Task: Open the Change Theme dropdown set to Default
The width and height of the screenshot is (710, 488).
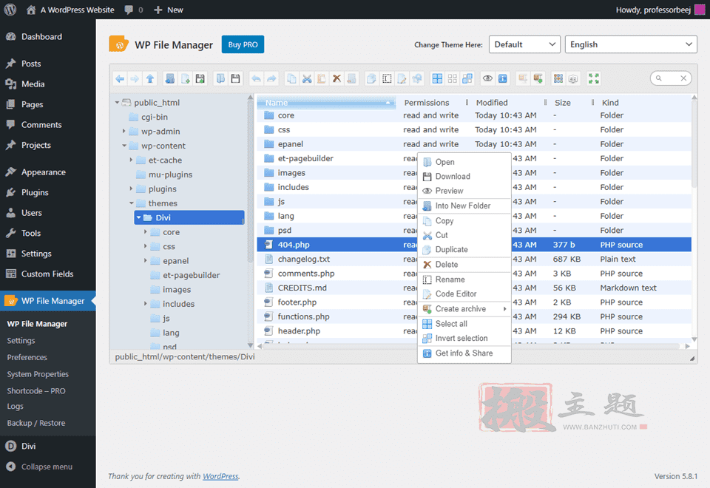Action: click(524, 44)
